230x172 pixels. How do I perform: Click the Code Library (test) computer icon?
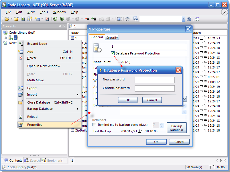tap(5, 33)
